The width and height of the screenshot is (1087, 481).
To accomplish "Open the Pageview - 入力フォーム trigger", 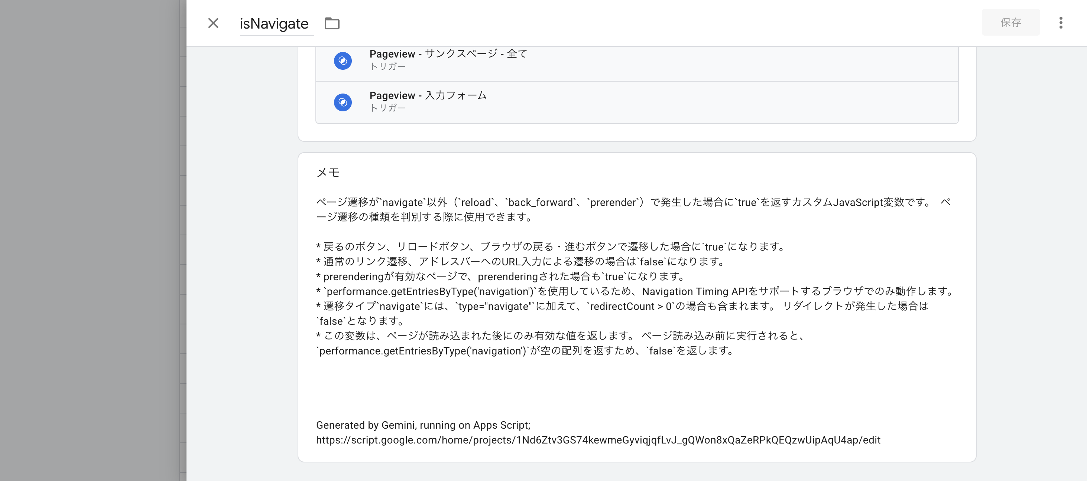I will [x=428, y=96].
